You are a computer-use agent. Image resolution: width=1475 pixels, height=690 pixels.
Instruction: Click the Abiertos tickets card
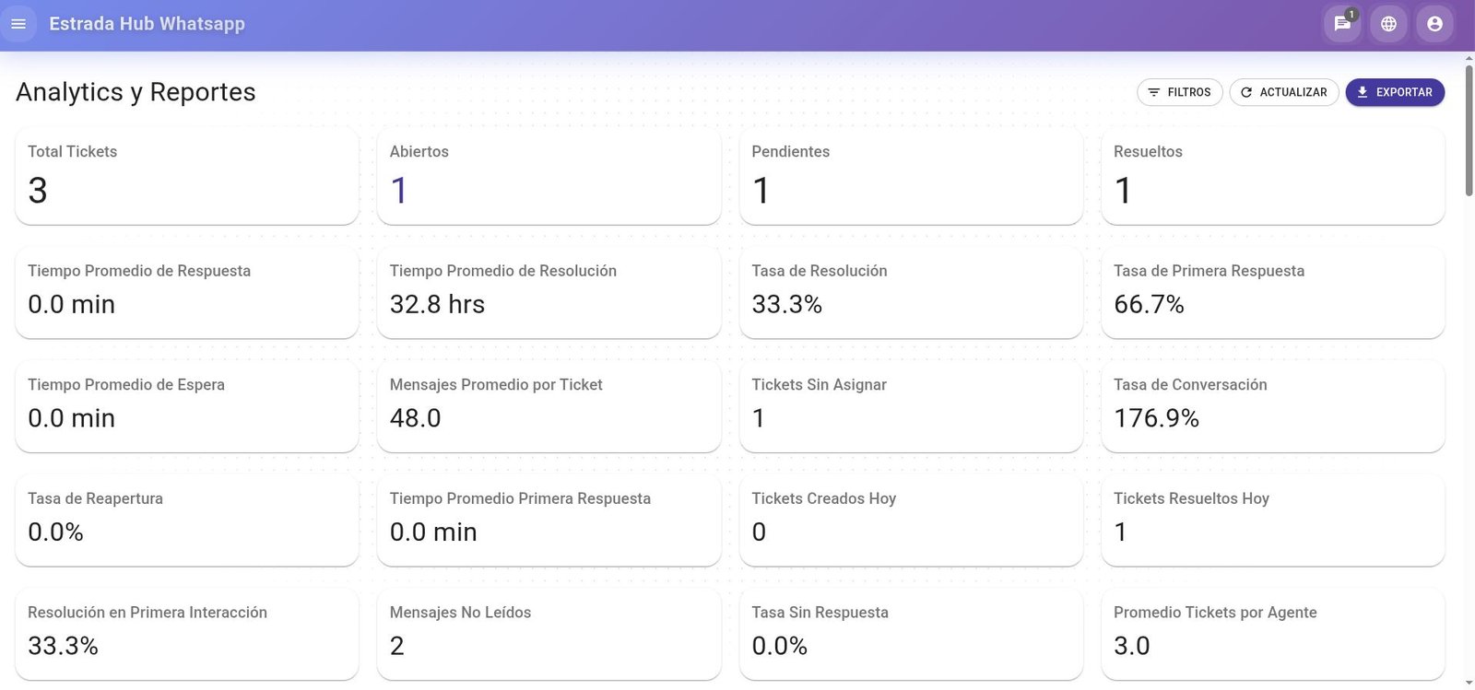tap(549, 175)
